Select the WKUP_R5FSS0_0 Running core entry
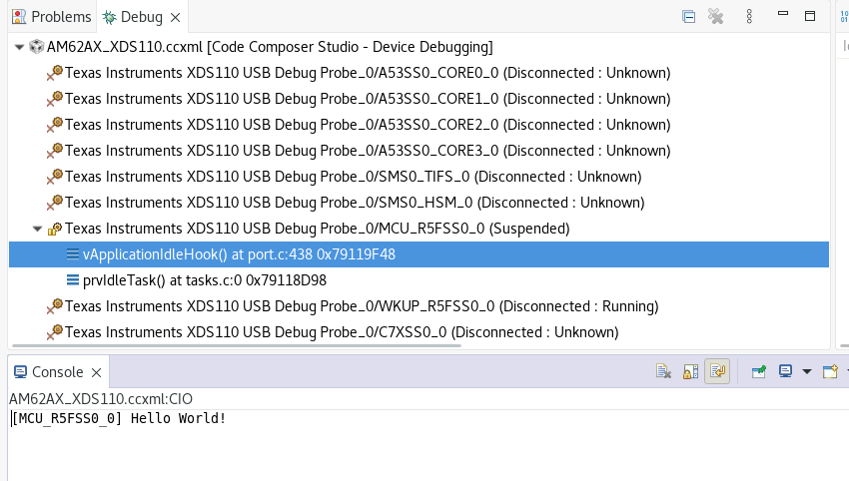 pyautogui.click(x=362, y=306)
